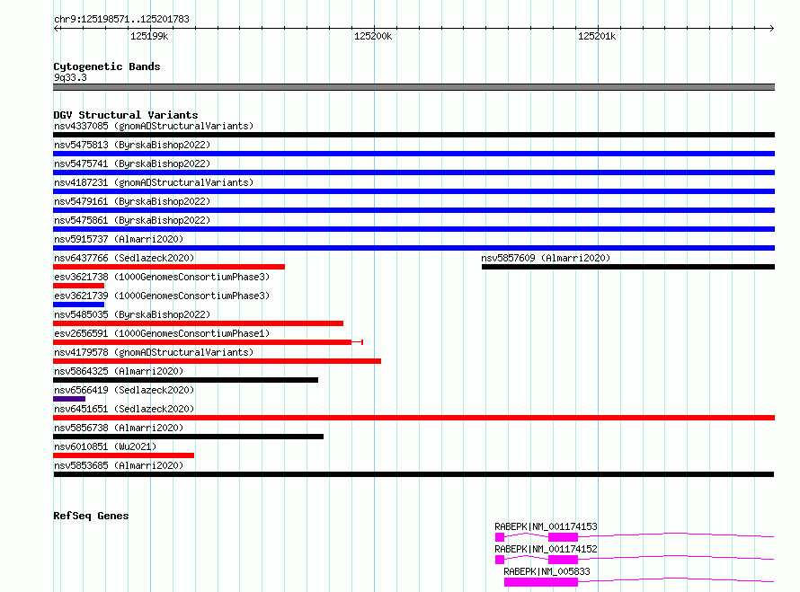The height and width of the screenshot is (592, 800).
Task: Click the right arrow of the ruler
Action: click(771, 28)
